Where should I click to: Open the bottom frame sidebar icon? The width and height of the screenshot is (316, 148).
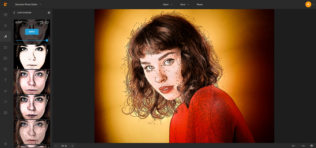[6, 113]
